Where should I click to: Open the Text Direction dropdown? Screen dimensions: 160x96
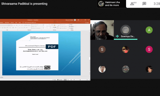click(x=35, y=25)
